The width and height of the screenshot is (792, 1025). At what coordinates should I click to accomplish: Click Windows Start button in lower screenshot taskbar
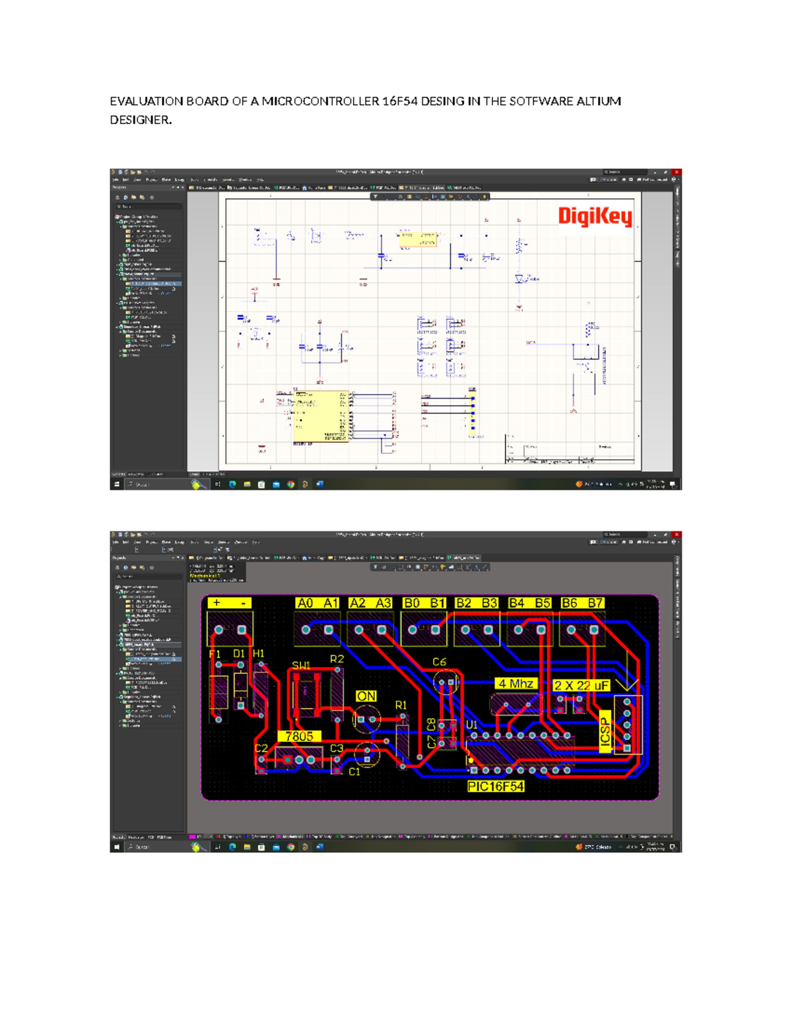(x=117, y=847)
